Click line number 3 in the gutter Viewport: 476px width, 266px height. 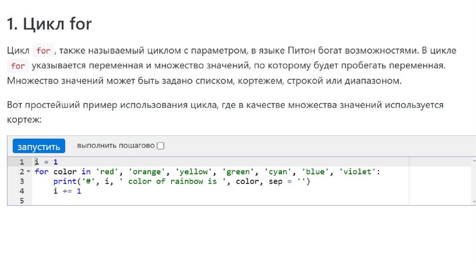(x=21, y=182)
